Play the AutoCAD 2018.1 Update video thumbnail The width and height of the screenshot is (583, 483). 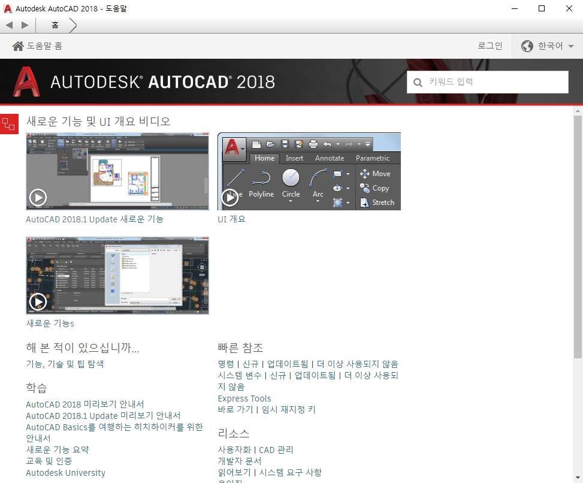[x=117, y=171]
